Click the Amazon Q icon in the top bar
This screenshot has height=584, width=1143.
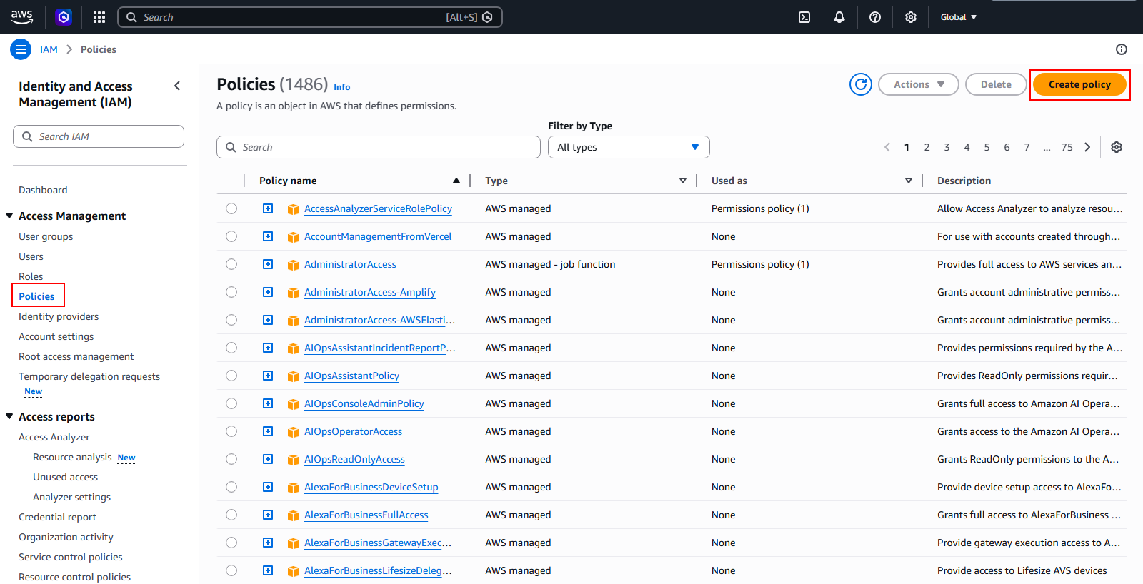[x=64, y=17]
